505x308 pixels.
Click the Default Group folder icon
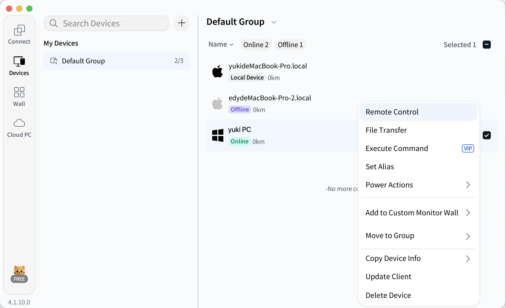[54, 61]
